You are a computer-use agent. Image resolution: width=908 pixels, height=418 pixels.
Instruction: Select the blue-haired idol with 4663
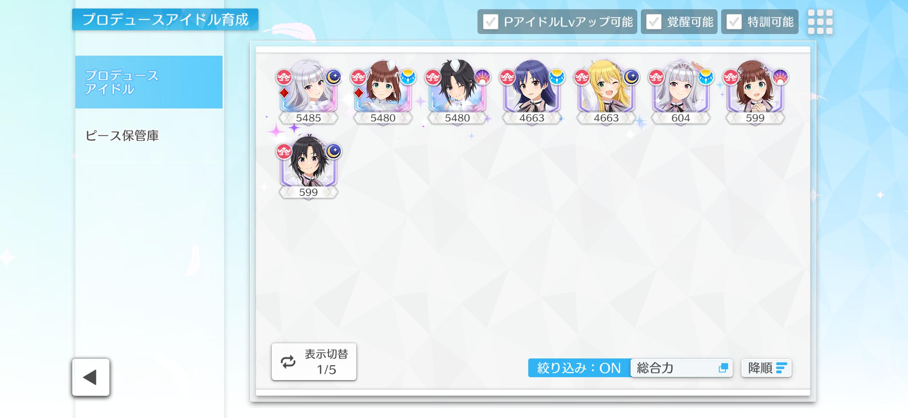click(532, 91)
